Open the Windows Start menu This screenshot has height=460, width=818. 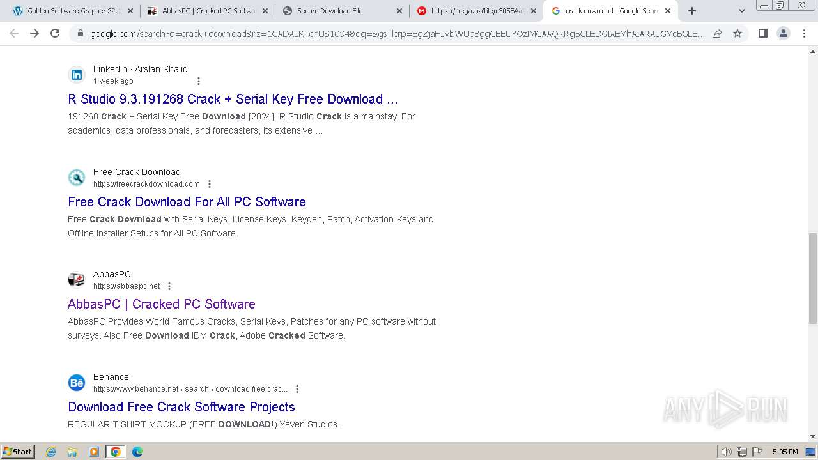[x=18, y=452]
